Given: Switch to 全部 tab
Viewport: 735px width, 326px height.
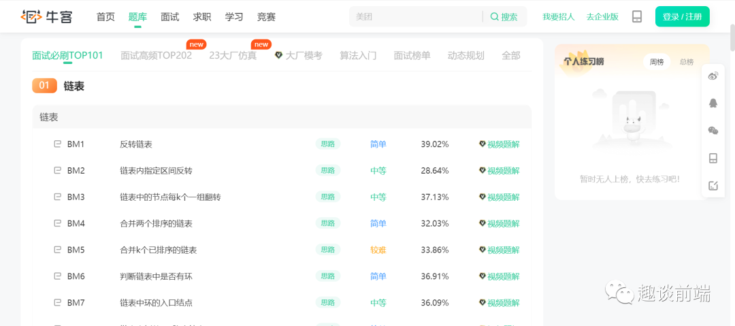Looking at the screenshot, I should pyautogui.click(x=511, y=55).
